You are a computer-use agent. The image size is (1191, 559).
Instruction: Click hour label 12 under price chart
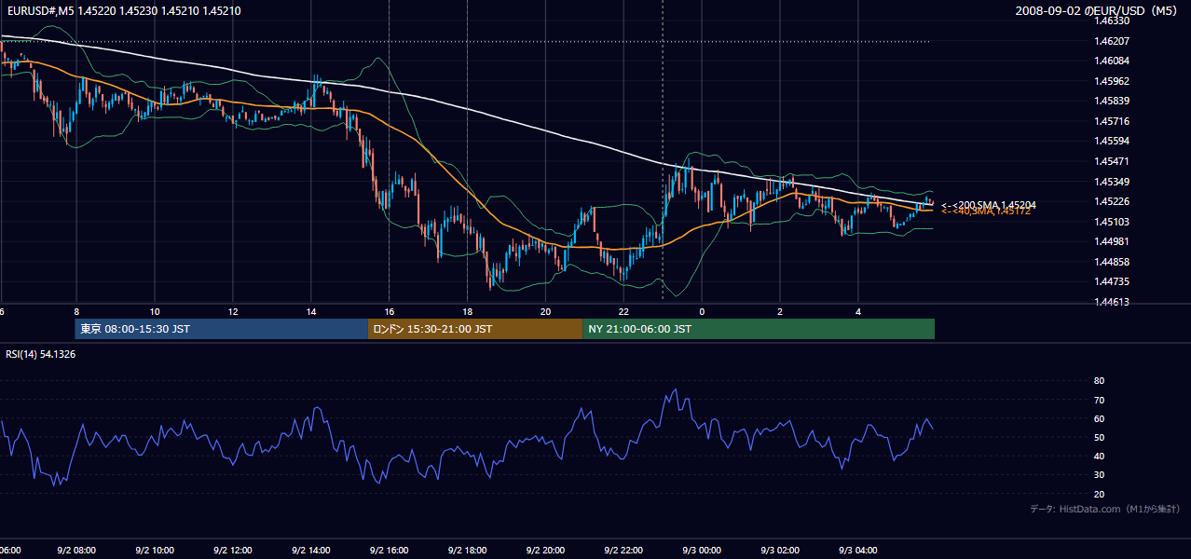[x=233, y=311]
